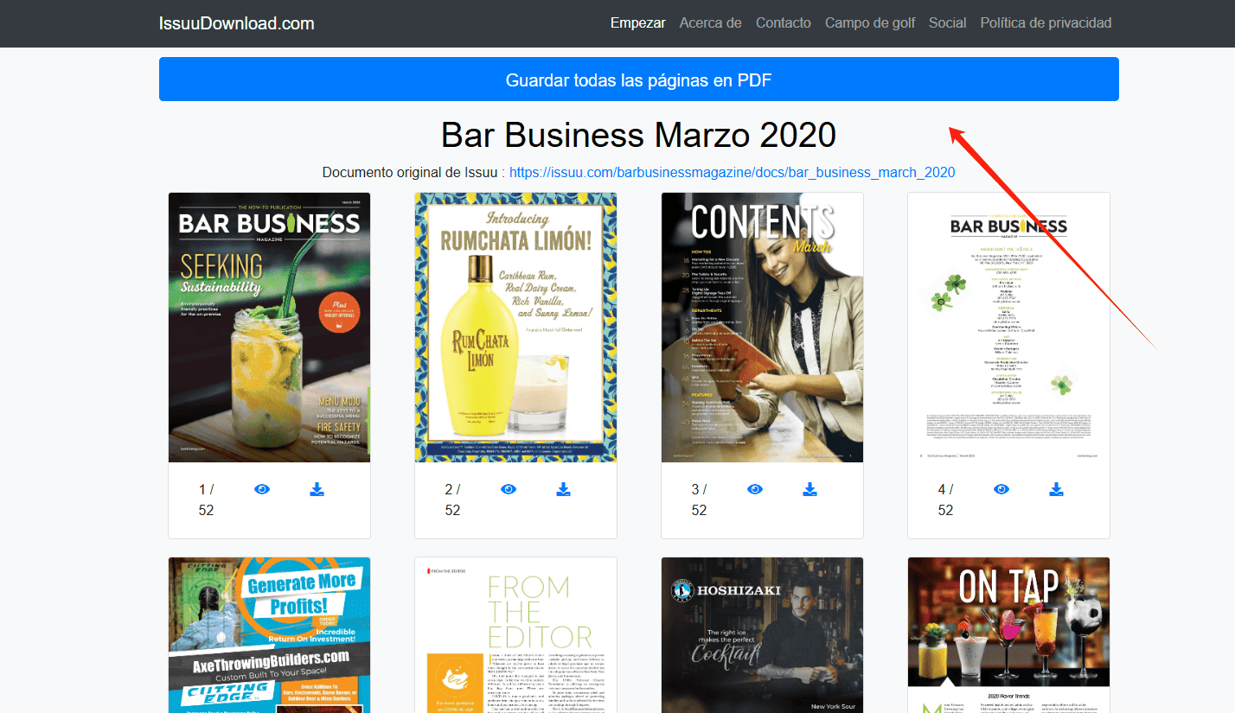1235x713 pixels.
Task: Click the page counter text 3 / 52
Action: [700, 500]
